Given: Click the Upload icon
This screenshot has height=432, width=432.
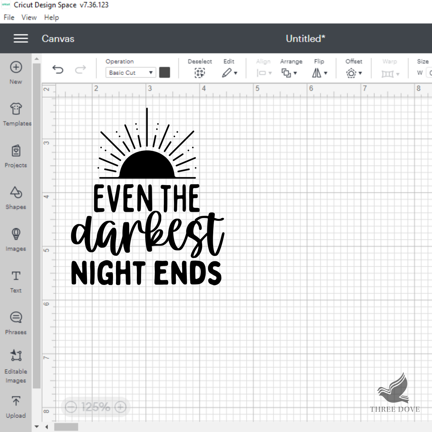Looking at the screenshot, I should coord(16,401).
